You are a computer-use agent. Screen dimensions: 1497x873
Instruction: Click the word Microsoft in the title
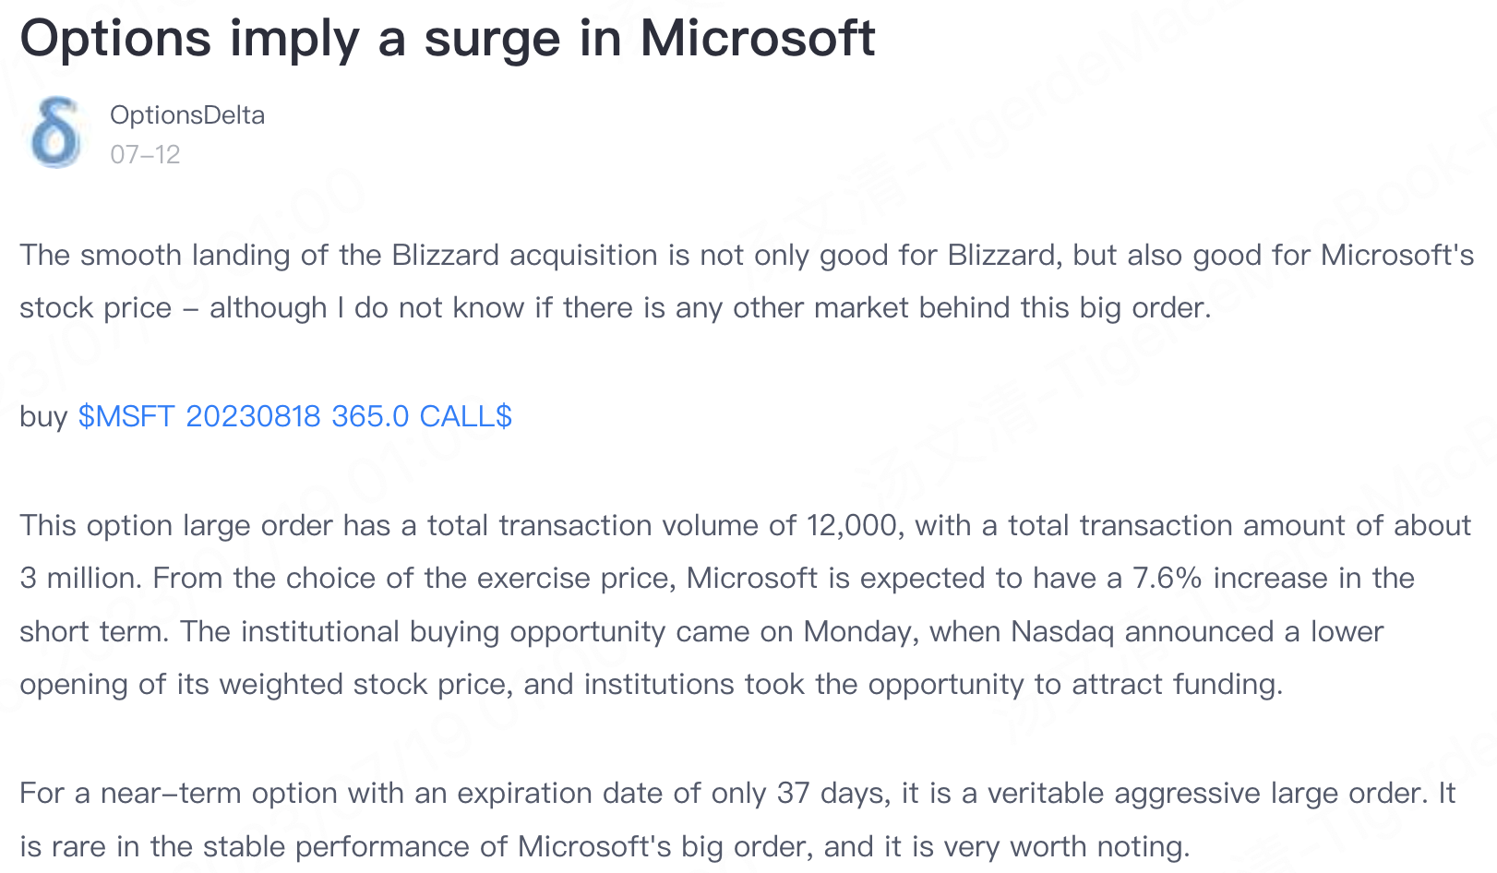757,39
